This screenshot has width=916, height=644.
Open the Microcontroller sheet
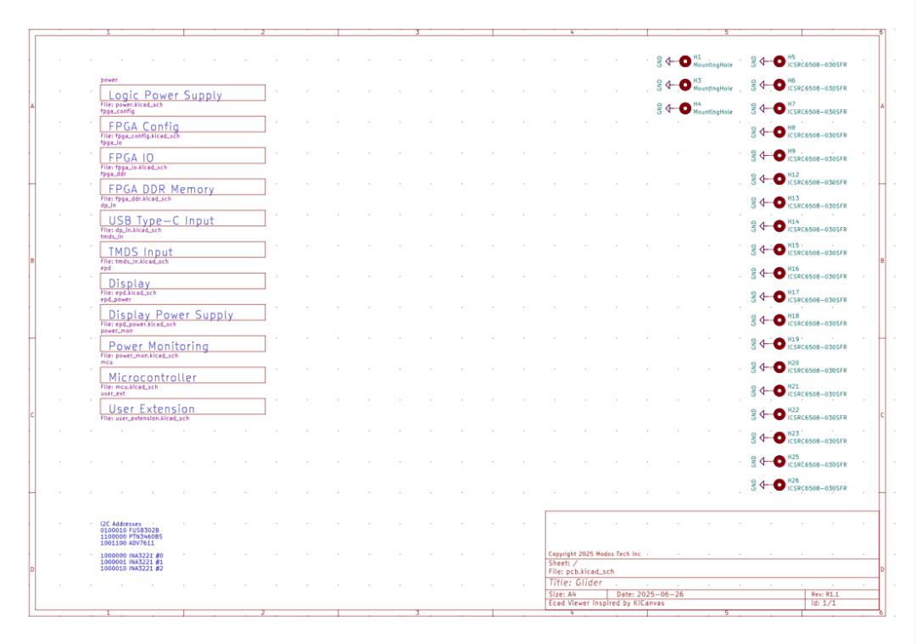[182, 375]
